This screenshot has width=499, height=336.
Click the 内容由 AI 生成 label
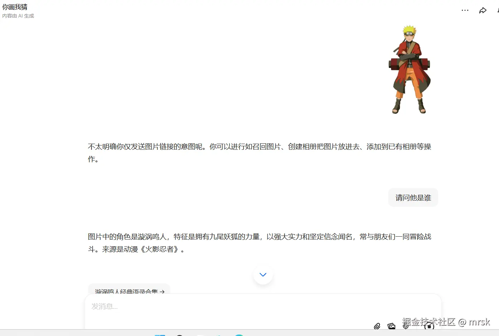point(18,16)
